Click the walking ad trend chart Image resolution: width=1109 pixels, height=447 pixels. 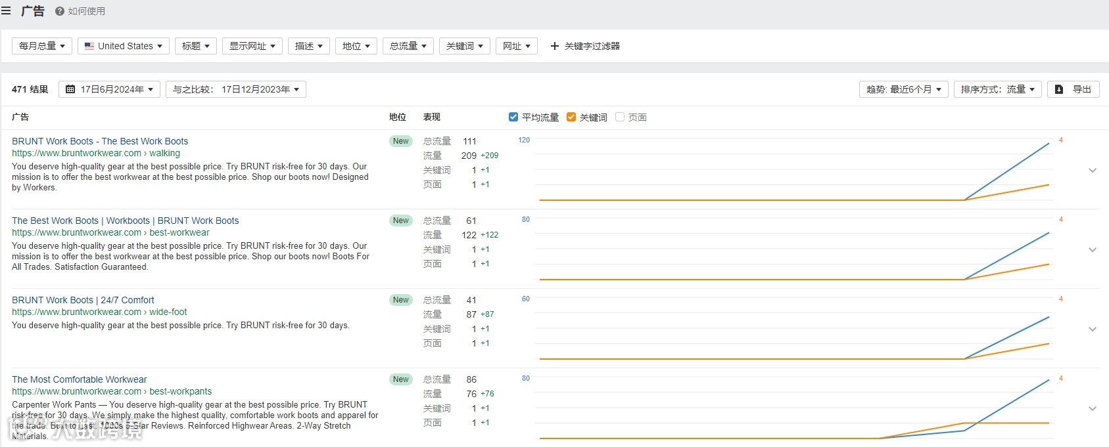793,170
